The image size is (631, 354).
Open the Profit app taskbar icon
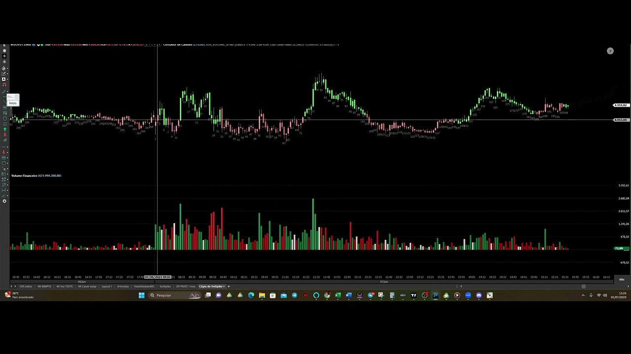coord(436,295)
